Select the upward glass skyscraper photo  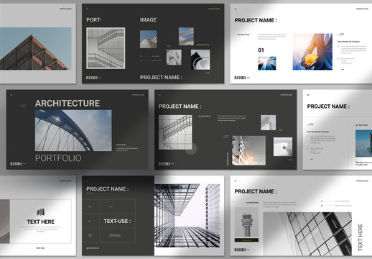click(187, 216)
